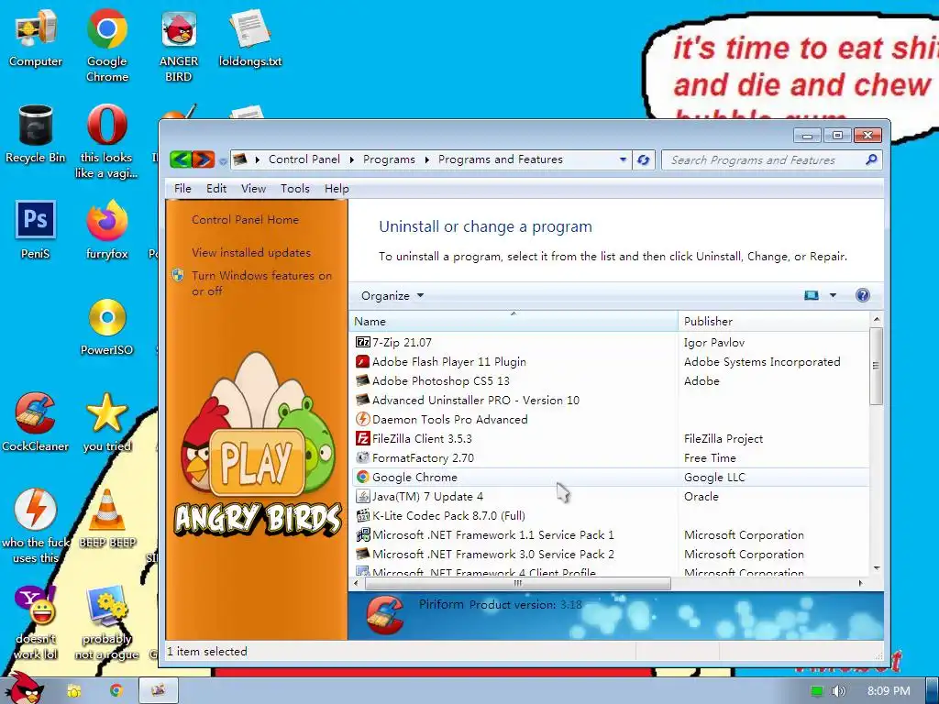This screenshot has width=939, height=704.
Task: Click the search magnifier icon
Action: tap(871, 159)
